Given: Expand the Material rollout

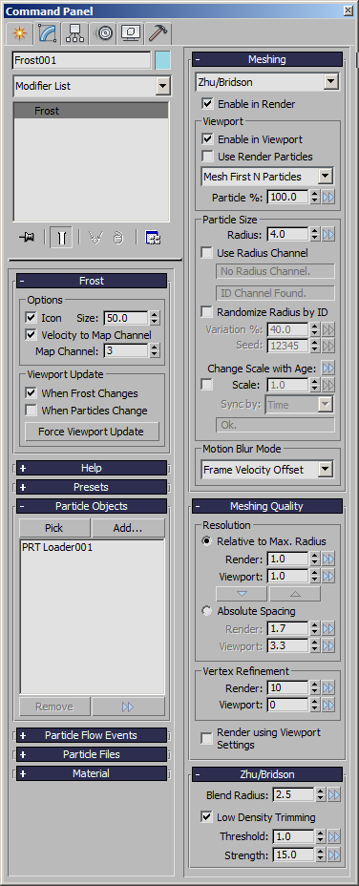Looking at the screenshot, I should point(92,773).
